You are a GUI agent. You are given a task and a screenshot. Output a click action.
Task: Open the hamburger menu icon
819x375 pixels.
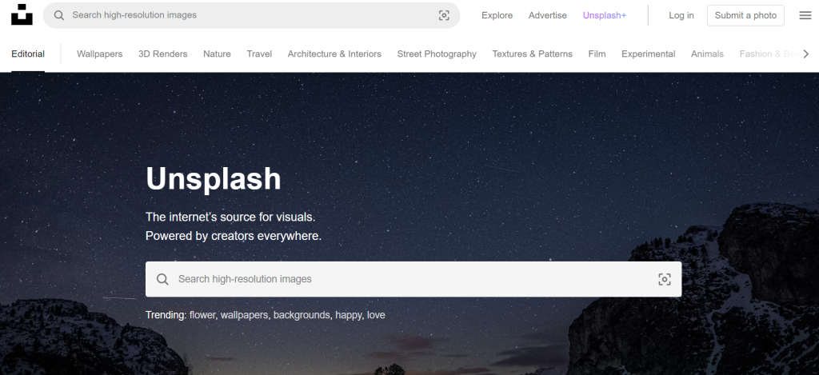[805, 15]
